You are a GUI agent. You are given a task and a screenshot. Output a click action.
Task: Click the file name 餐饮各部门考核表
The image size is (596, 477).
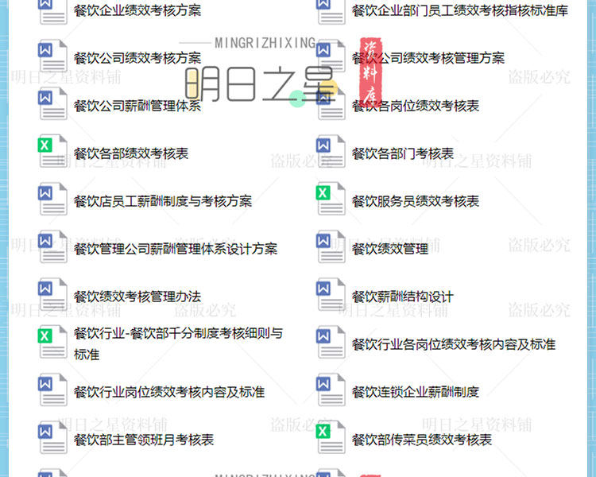pos(403,153)
